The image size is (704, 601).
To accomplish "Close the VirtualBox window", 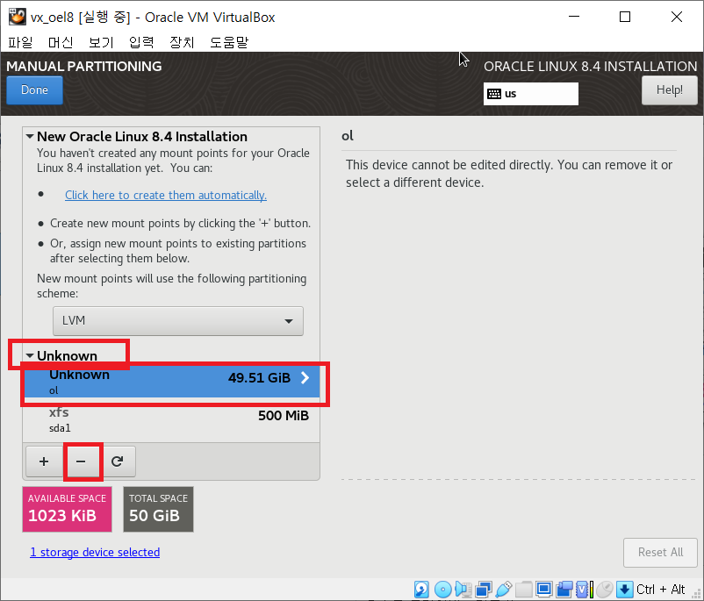I will [x=677, y=17].
